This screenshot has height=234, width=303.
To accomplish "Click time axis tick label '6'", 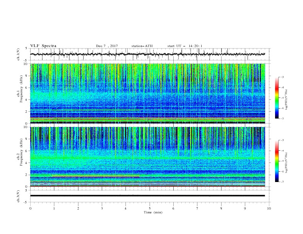I will coord(173,208).
